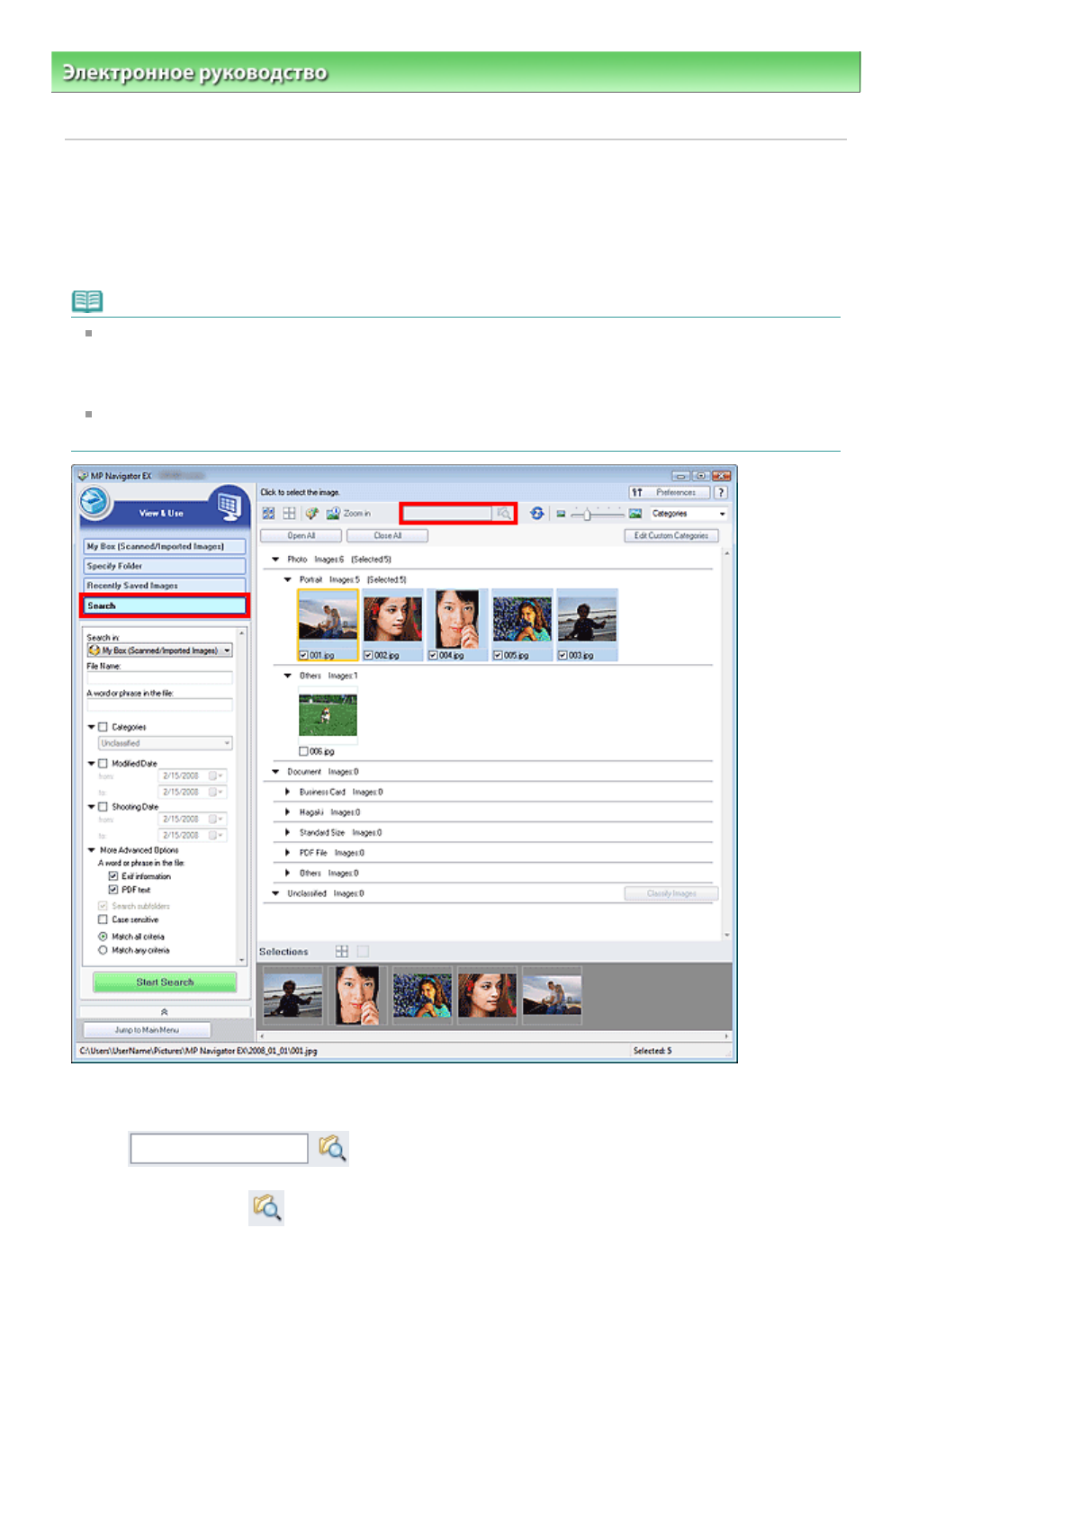
Task: Click the grid icon beside Selections label
Action: [342, 951]
